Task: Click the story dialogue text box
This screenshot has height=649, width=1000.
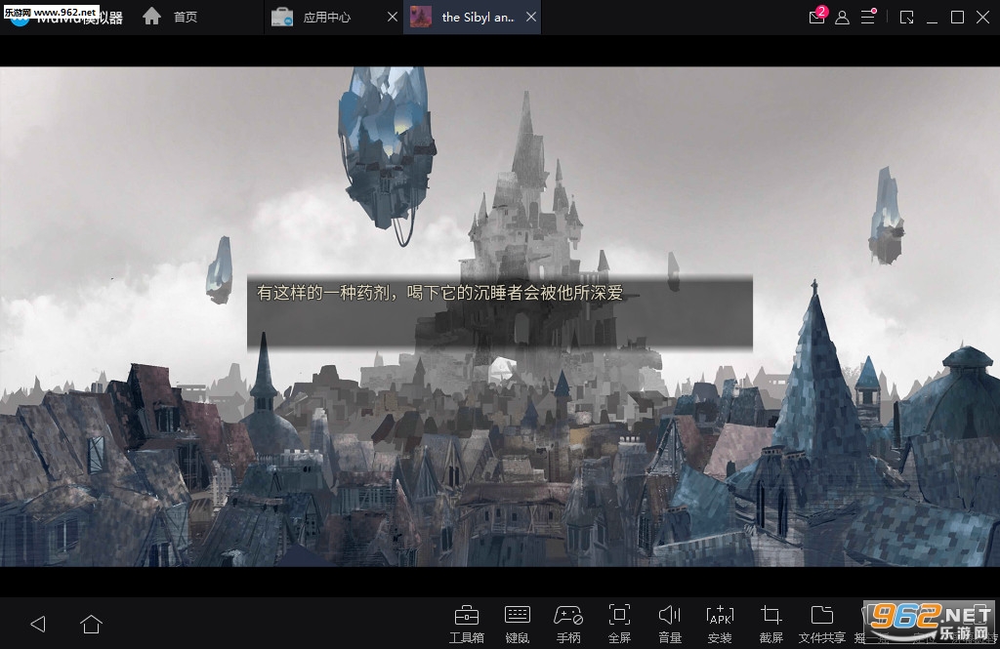Action: pyautogui.click(x=499, y=312)
